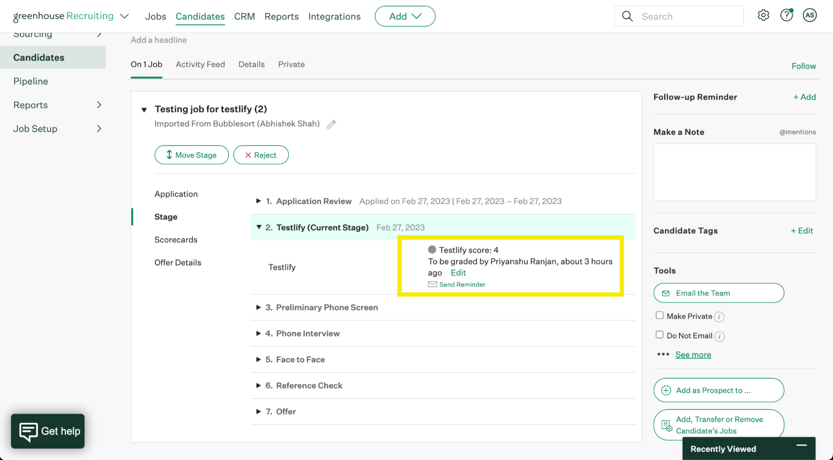Open the Activity Feed tab

coord(200,64)
